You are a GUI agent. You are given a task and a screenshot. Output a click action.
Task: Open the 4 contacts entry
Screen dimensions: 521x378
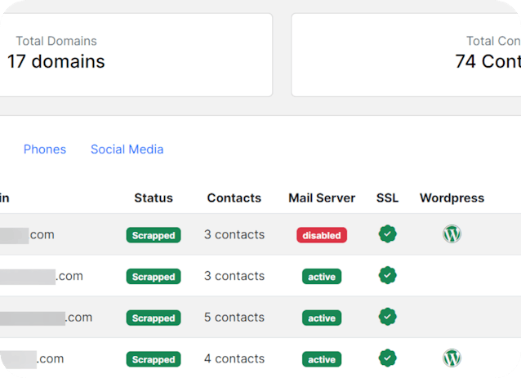234,359
